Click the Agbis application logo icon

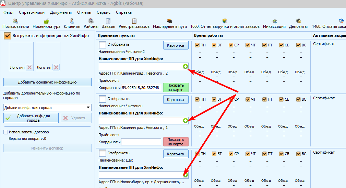[3, 3]
